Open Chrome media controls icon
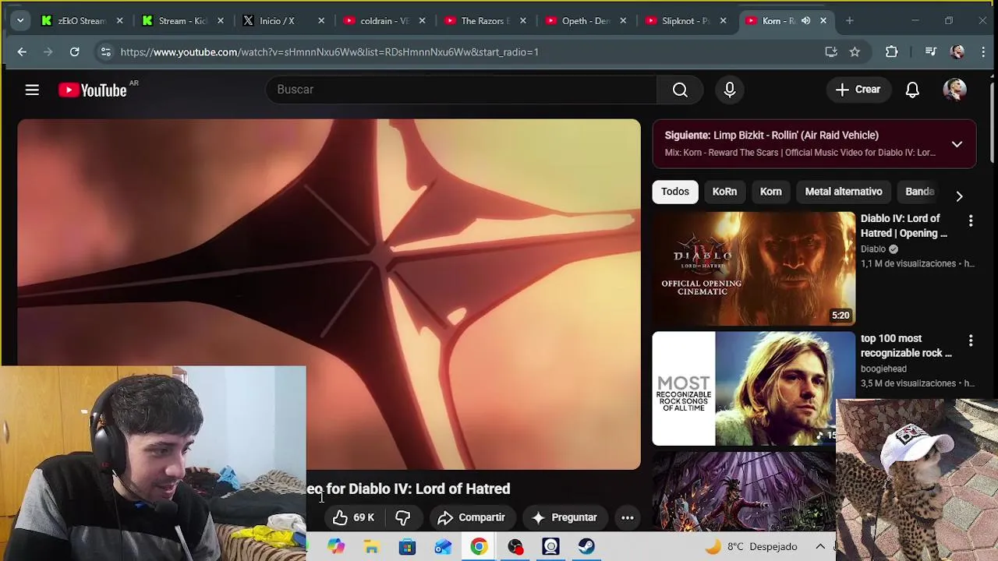 (x=931, y=51)
